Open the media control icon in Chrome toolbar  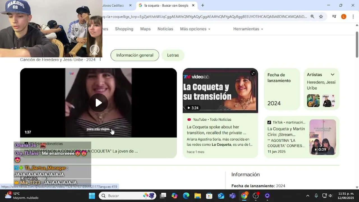point(334,17)
